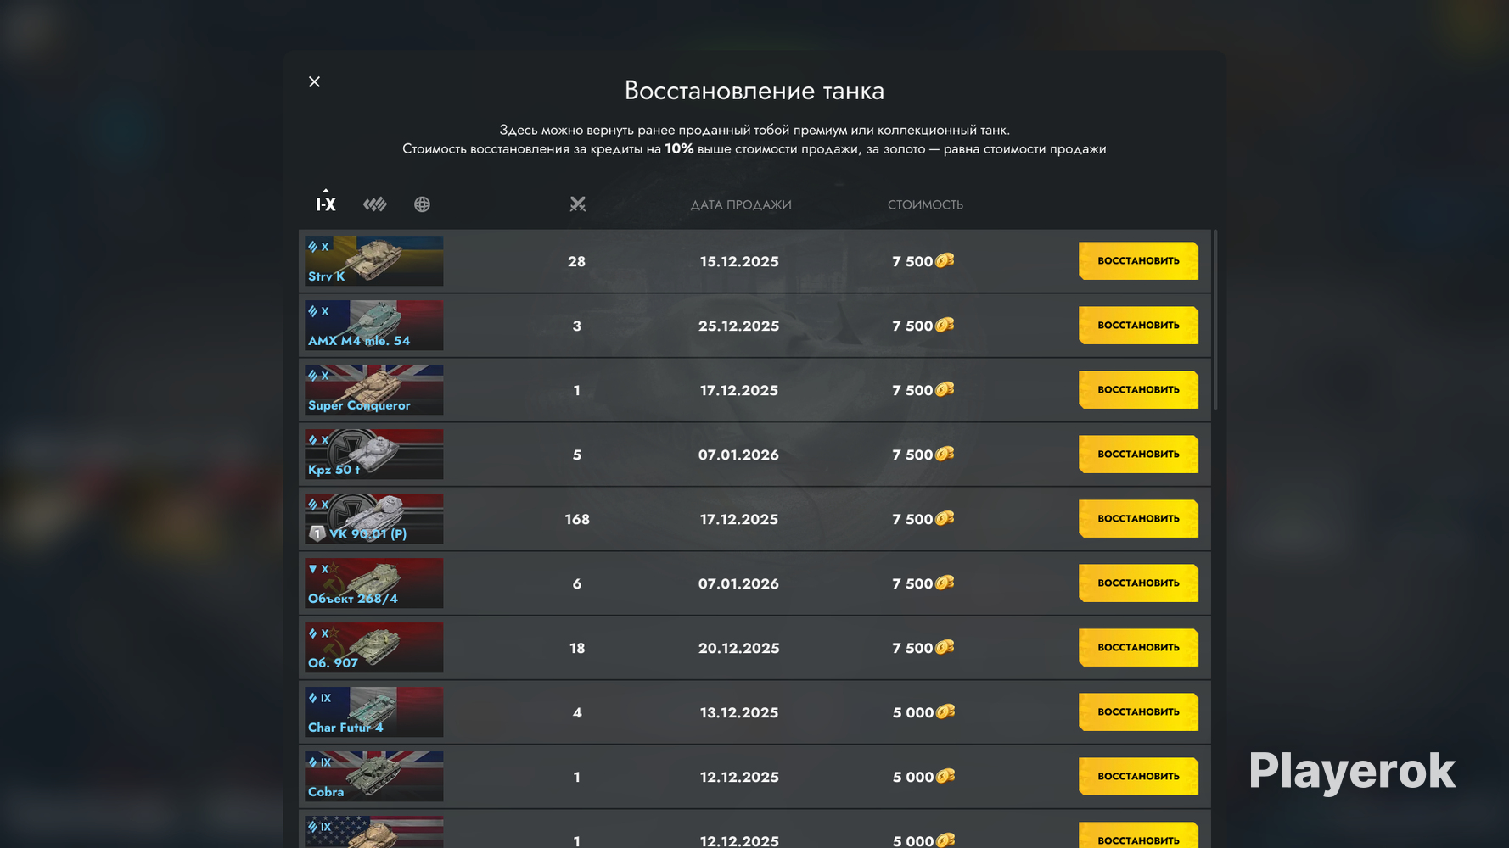Sort by nation globe icon
Viewport: 1509px width, 848px height.
click(x=422, y=204)
